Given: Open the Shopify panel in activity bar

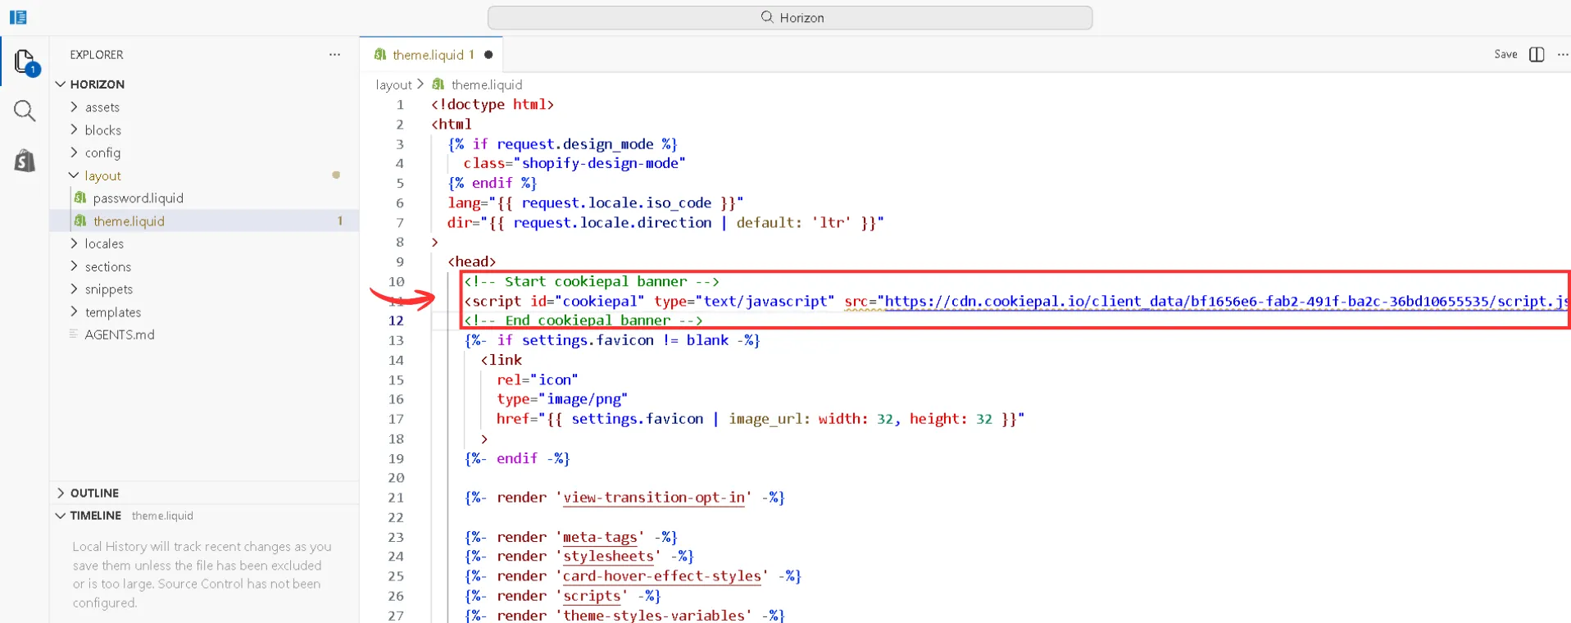Looking at the screenshot, I should pos(25,161).
